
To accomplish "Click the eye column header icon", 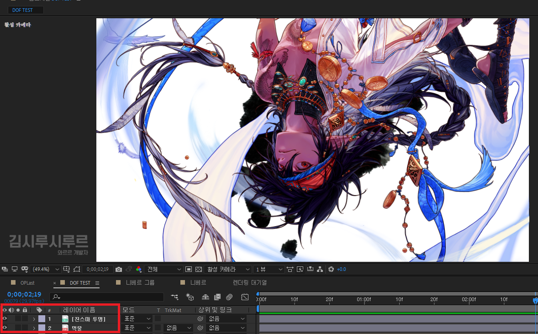I will 5,310.
